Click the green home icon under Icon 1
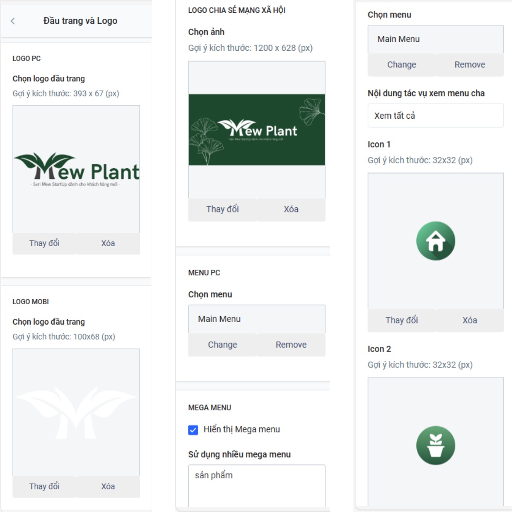512x512 pixels. tap(436, 241)
